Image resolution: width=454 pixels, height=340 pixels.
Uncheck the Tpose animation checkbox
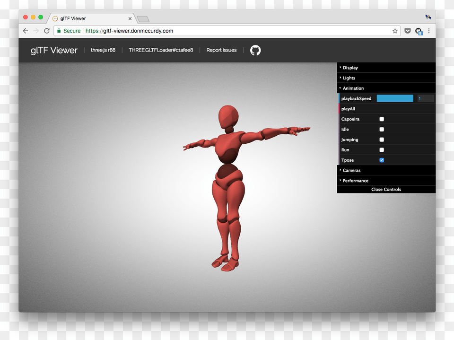382,160
